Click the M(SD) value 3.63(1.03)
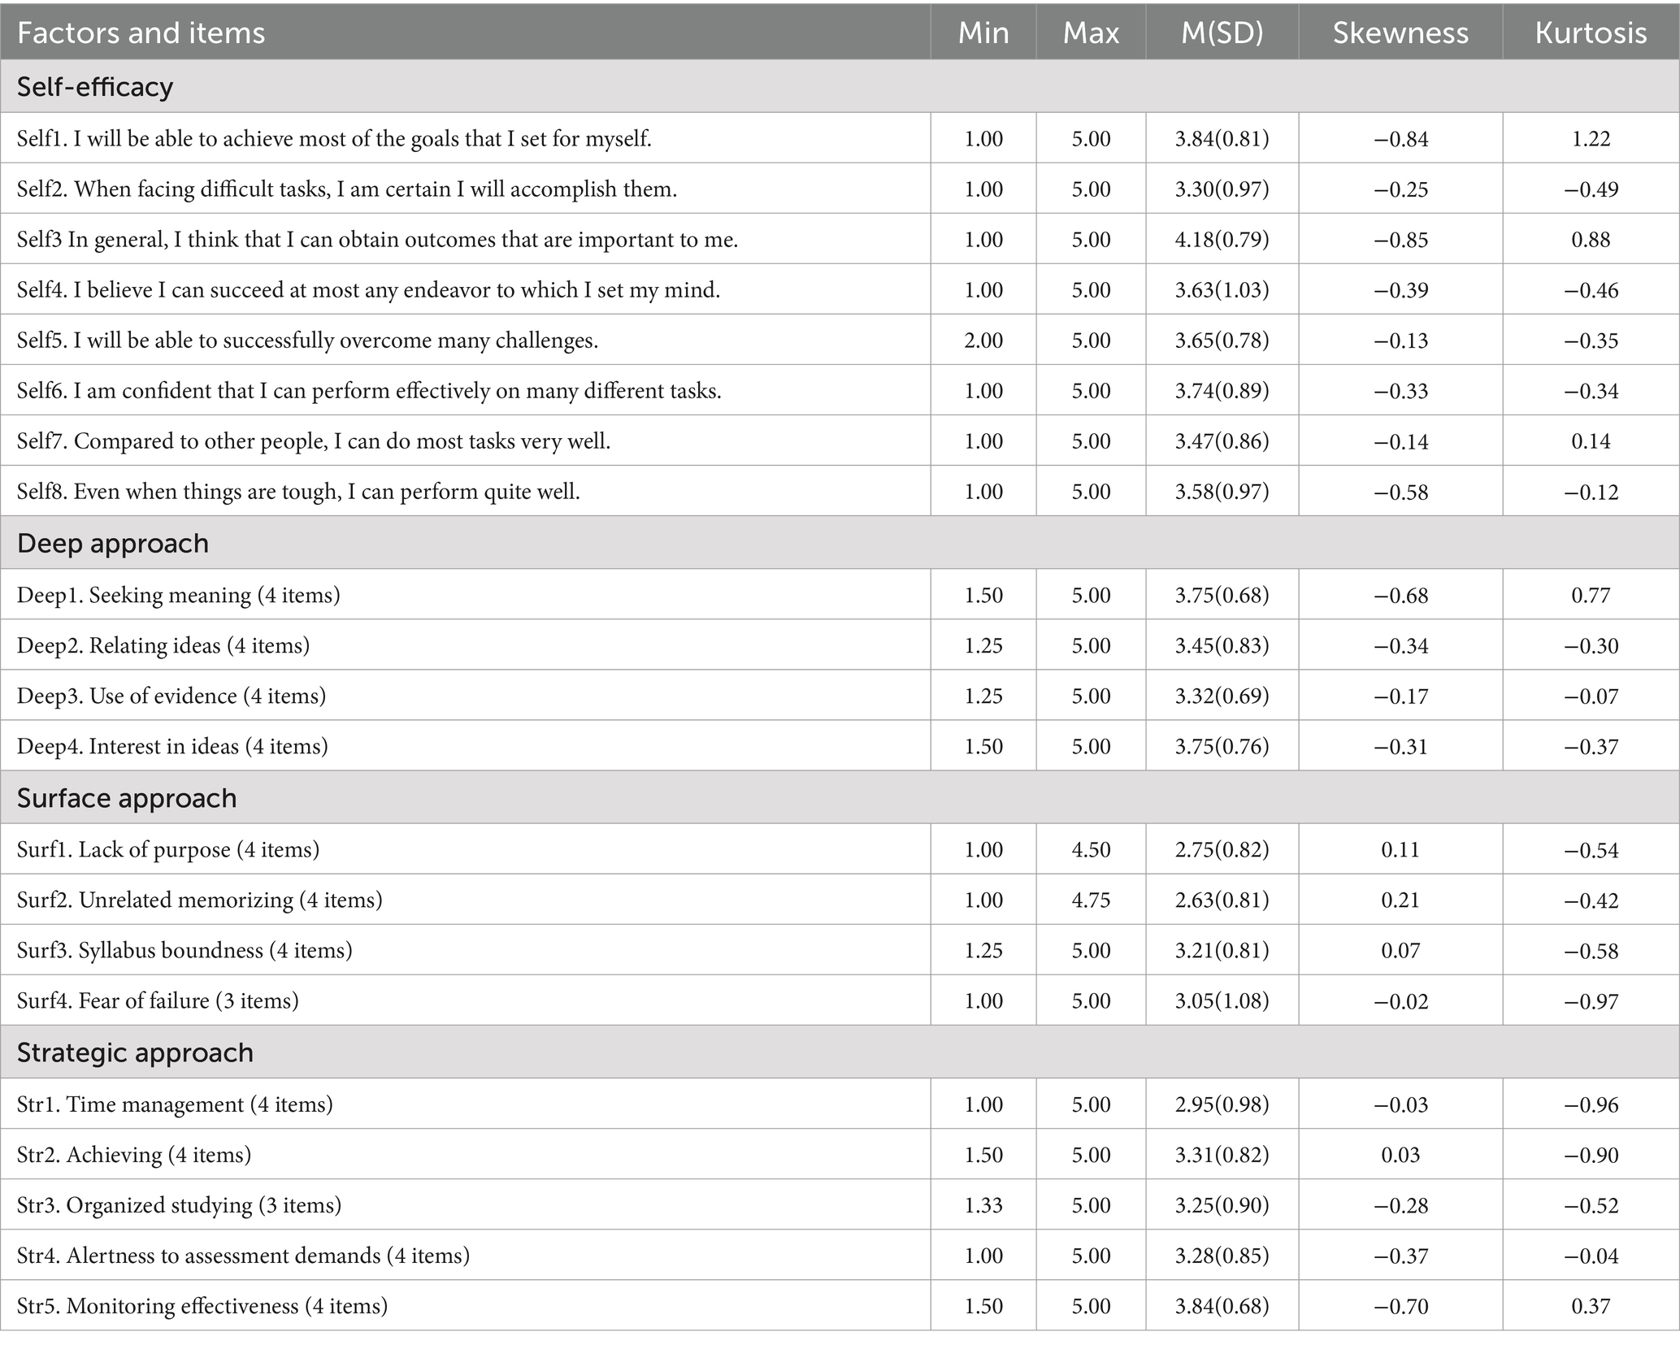Screen dimensions: 1680x1345 (1222, 290)
